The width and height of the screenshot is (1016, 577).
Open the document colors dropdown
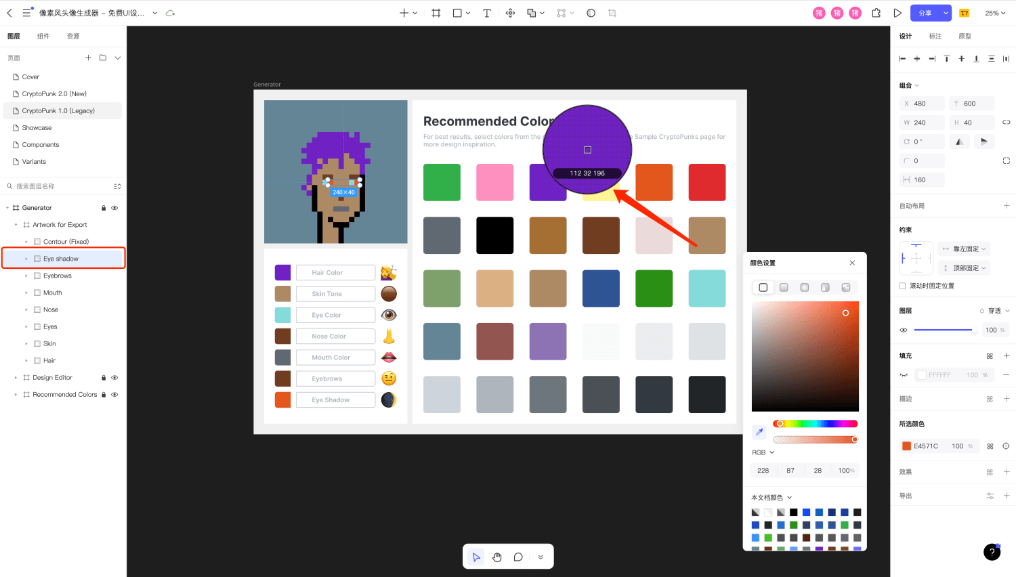pos(771,498)
